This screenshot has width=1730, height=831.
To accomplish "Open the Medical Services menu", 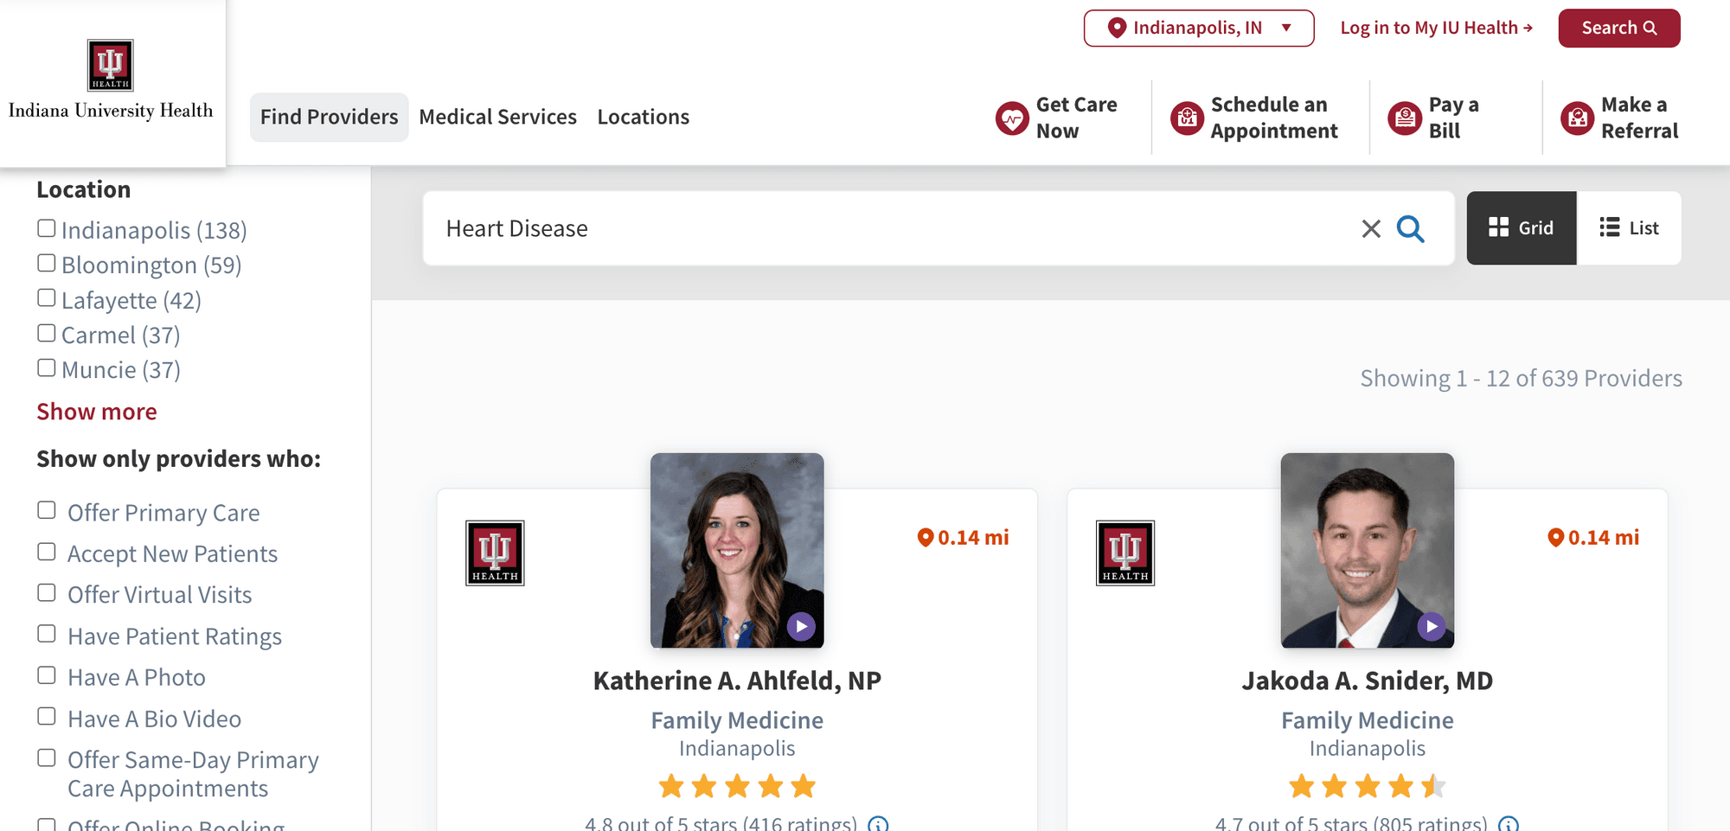I will point(497,118).
